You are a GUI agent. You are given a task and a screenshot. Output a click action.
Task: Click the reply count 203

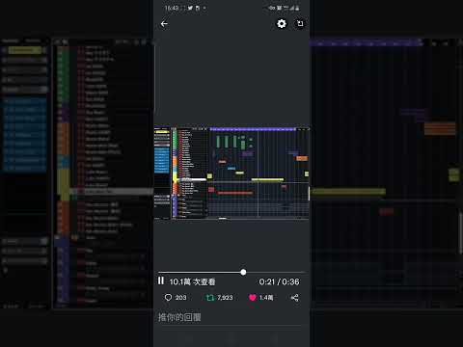click(180, 298)
